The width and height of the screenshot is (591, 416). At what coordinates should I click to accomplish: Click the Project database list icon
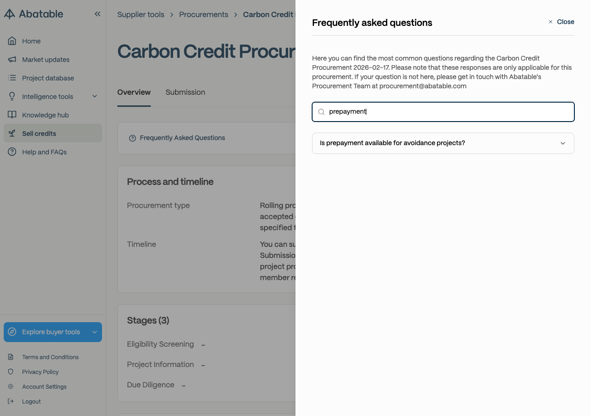coord(12,78)
